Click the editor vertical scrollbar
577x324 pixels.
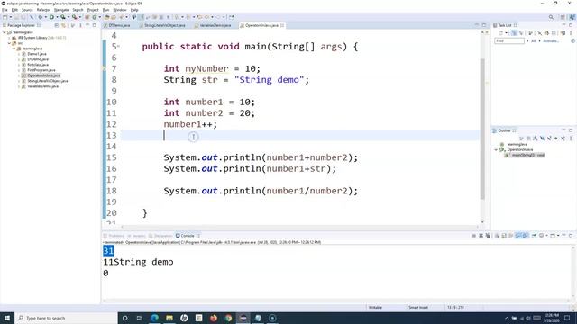click(482, 129)
